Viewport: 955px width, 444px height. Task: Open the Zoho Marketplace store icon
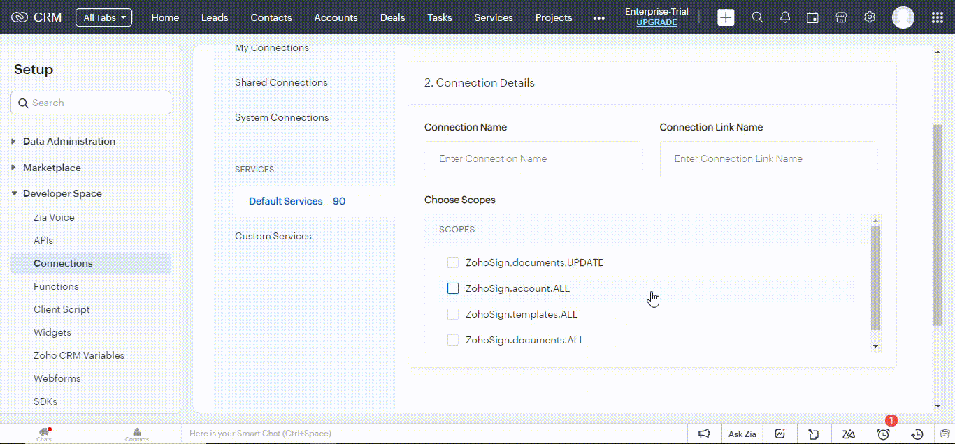(841, 17)
